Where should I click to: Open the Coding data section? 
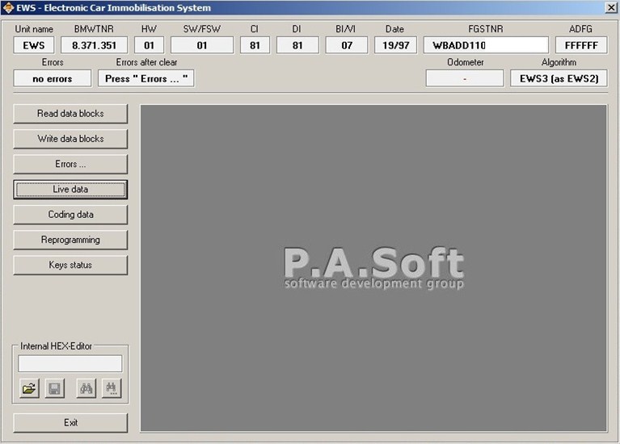coord(70,215)
